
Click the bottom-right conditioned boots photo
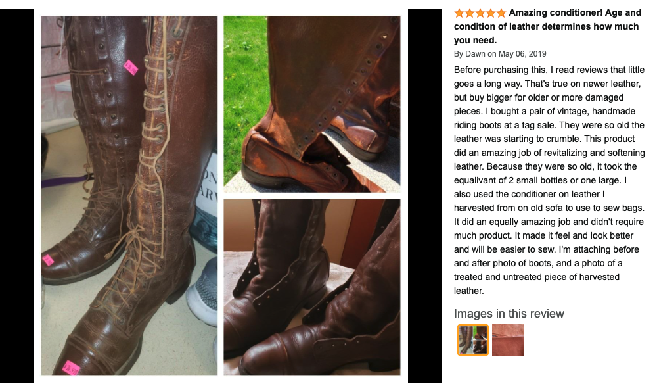pos(311,287)
